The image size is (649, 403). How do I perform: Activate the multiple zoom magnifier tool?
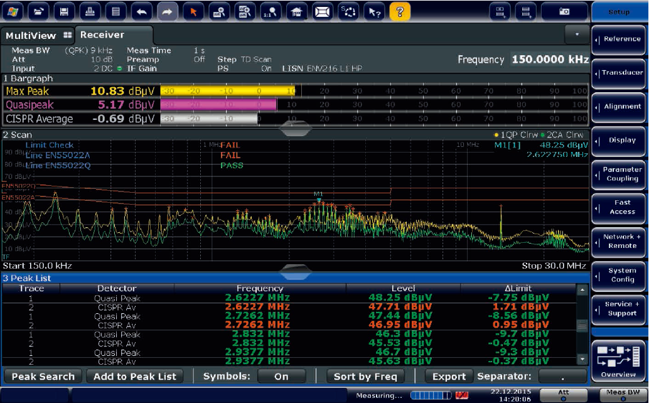point(245,11)
